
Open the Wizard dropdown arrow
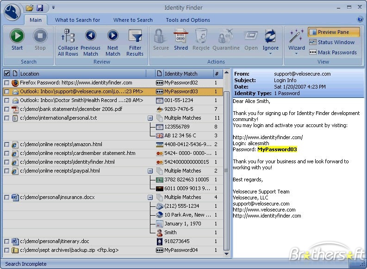[x=296, y=54]
